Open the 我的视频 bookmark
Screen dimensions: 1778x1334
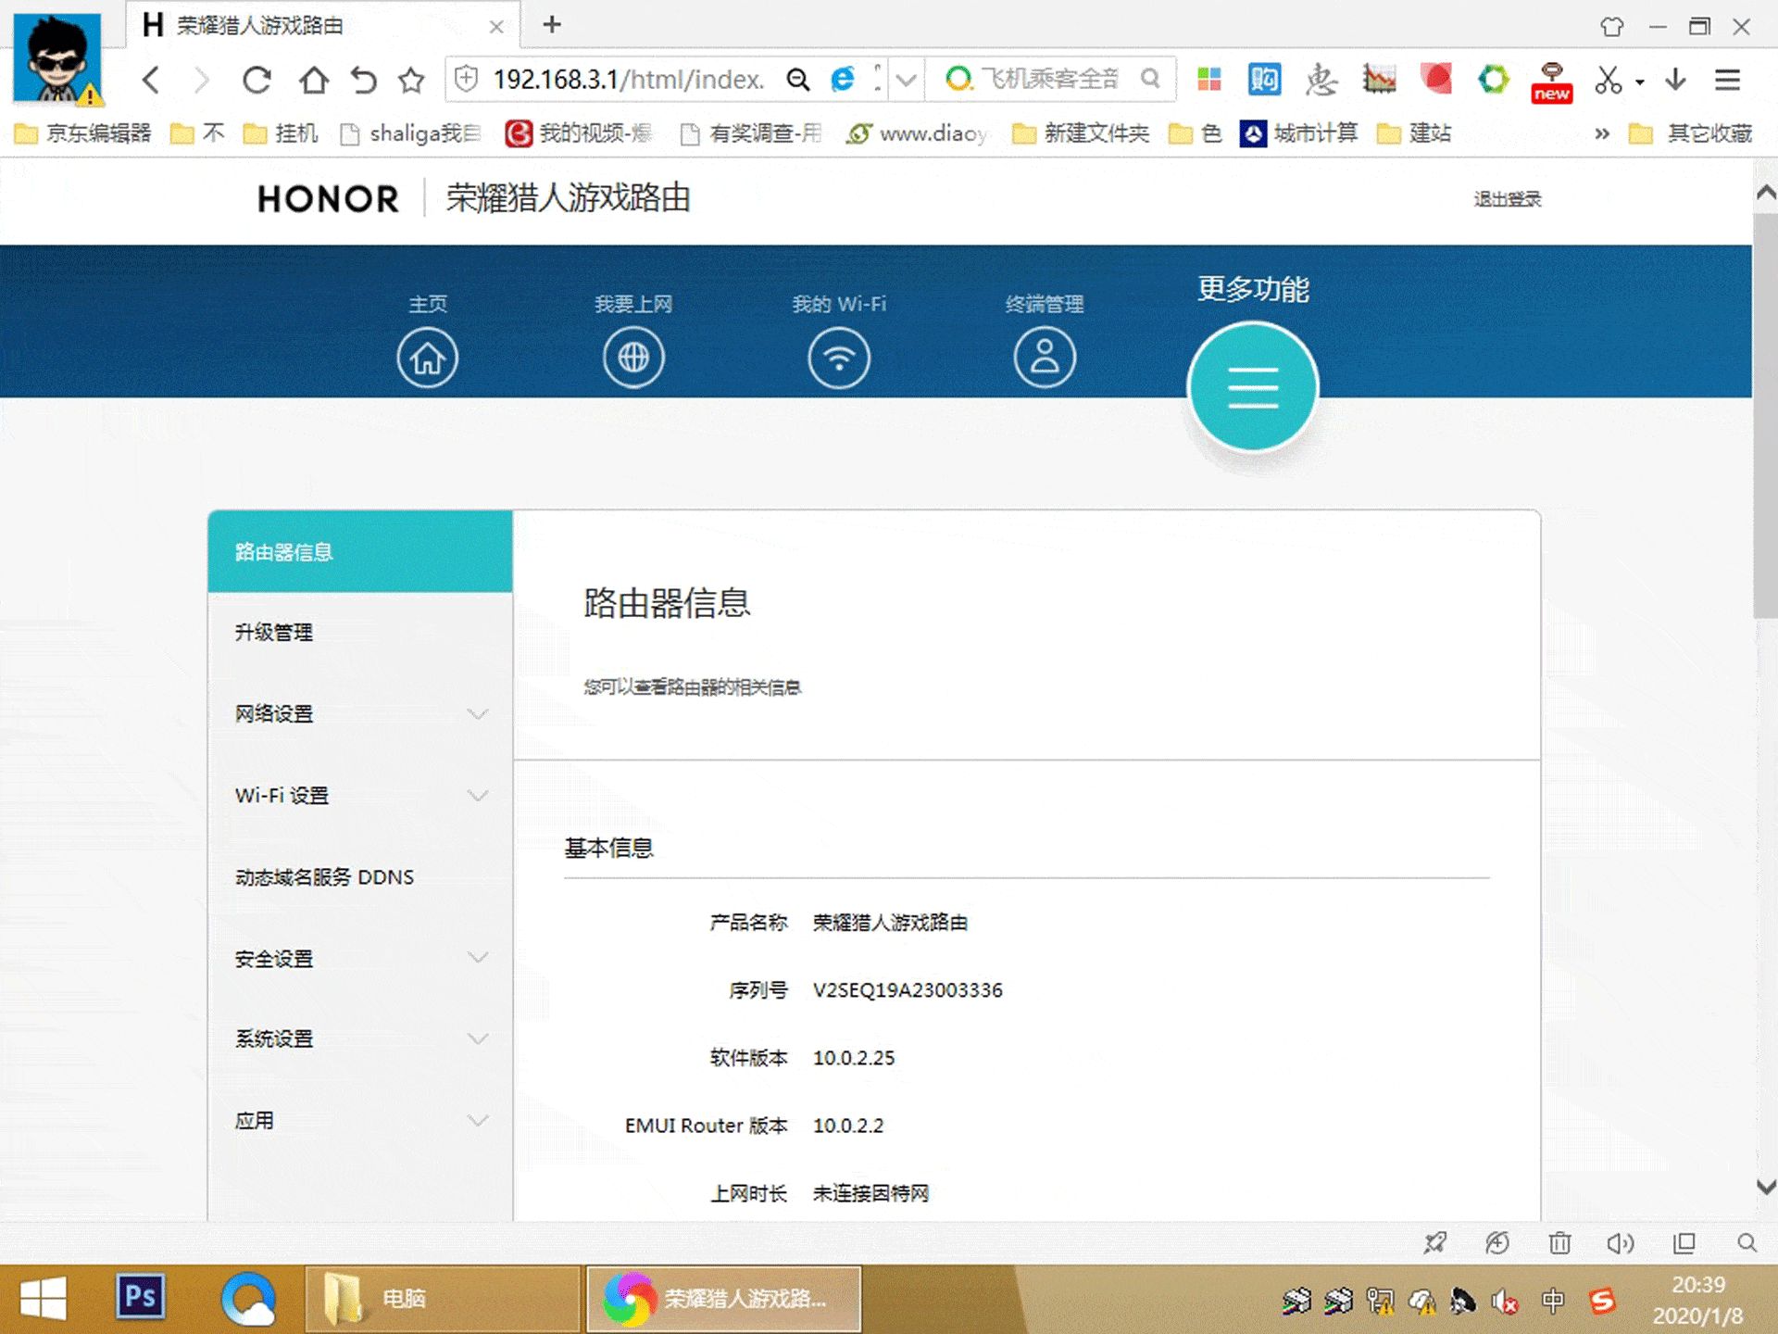(579, 133)
